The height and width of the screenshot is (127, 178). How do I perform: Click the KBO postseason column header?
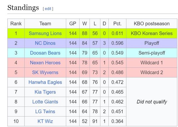tap(152, 24)
